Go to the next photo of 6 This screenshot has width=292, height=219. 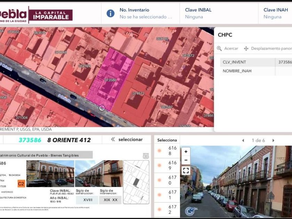coord(273,140)
